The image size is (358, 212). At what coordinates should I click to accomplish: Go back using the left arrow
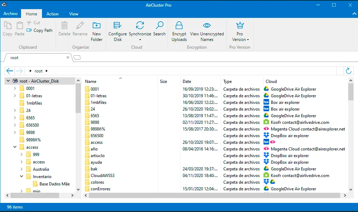click(x=9, y=71)
